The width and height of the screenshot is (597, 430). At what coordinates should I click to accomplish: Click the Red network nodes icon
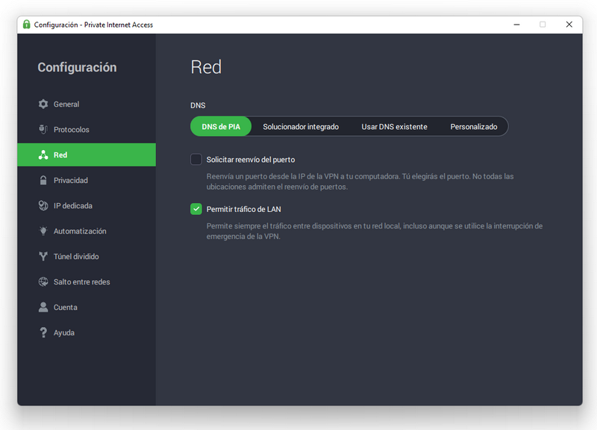[43, 155]
